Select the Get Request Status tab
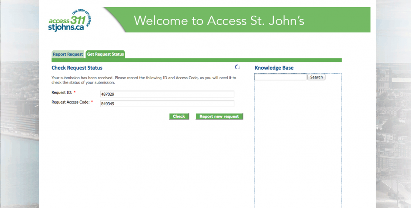 (x=106, y=54)
